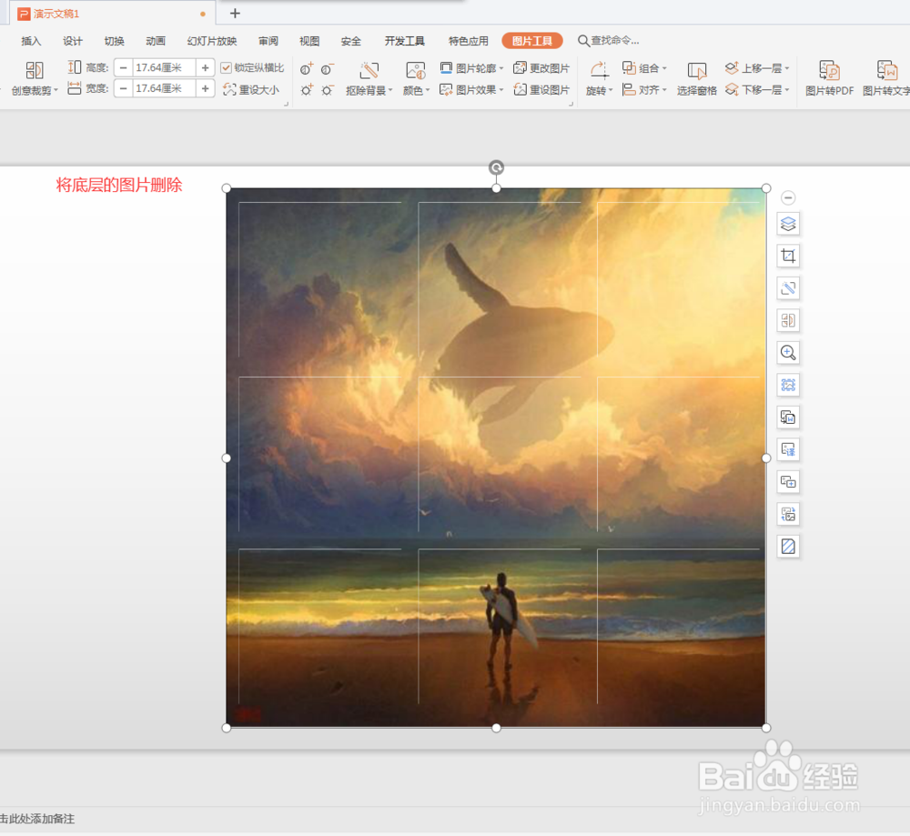Switch to the 切换 tab
The image size is (910, 836).
point(114,41)
